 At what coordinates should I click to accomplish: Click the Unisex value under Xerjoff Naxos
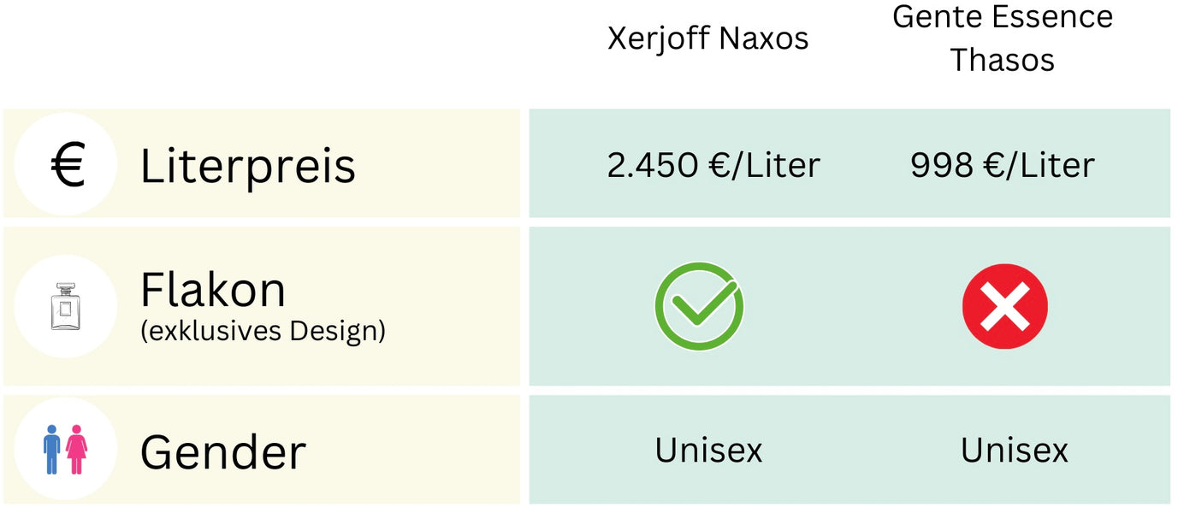[x=708, y=450]
